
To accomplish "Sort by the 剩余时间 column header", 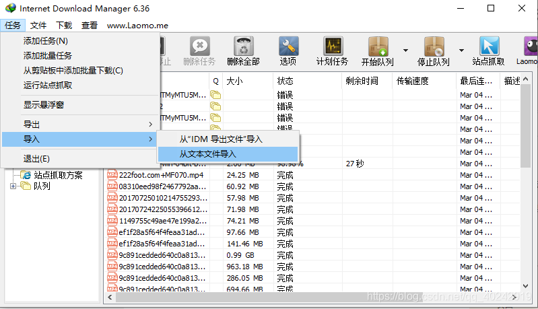I will 367,81.
